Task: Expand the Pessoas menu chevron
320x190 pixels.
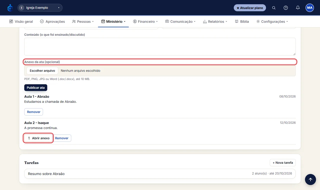Action: [93, 21]
